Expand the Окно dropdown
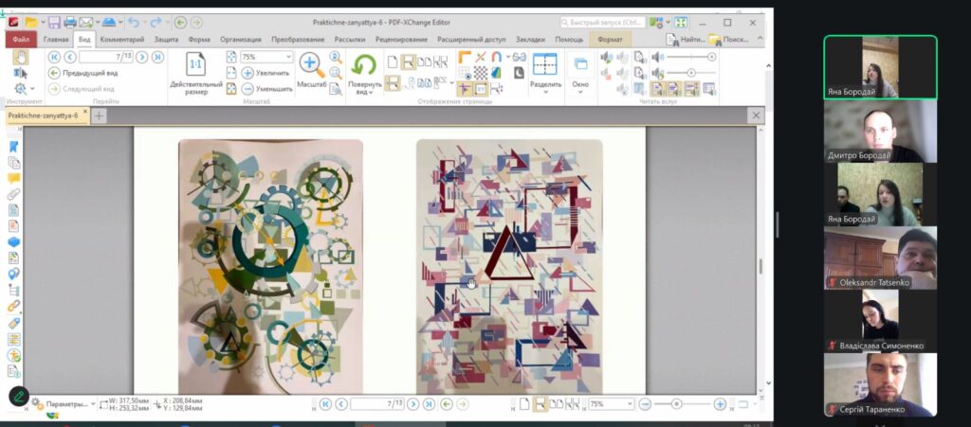 point(580,91)
